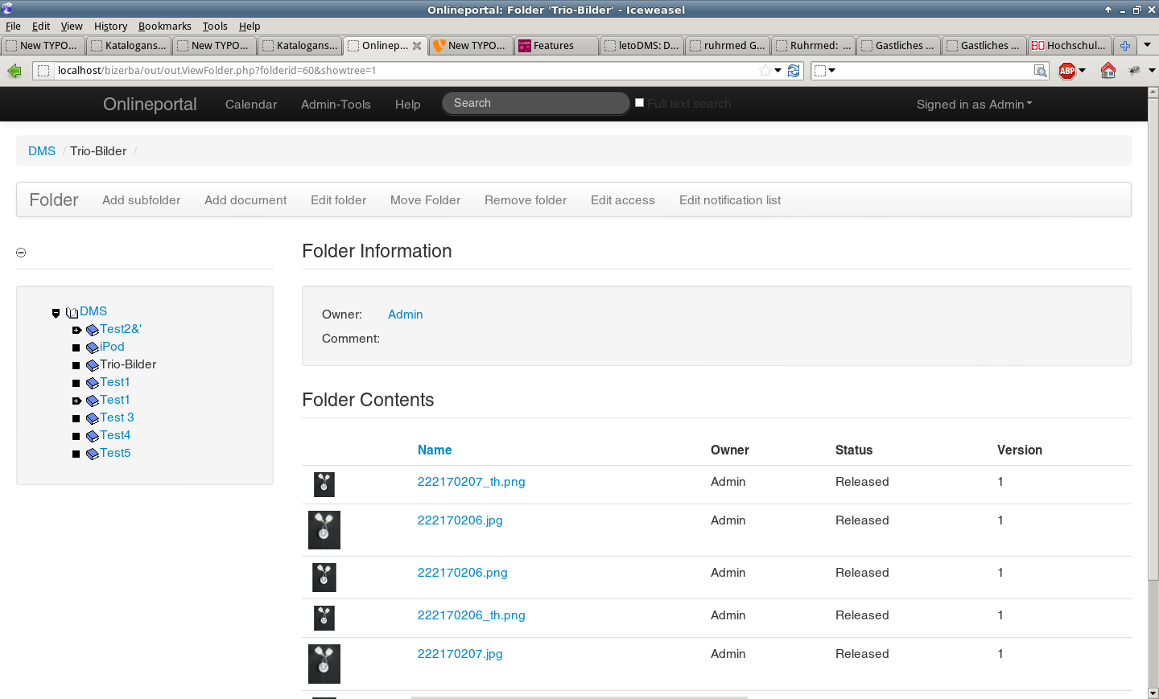This screenshot has height=699, width=1159.
Task: Bookmark this page with the star icon
Action: (x=765, y=71)
